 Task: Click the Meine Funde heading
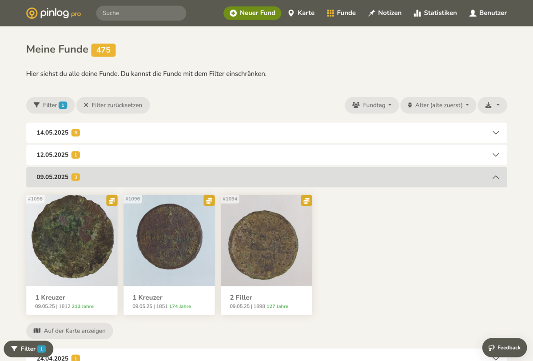57,49
